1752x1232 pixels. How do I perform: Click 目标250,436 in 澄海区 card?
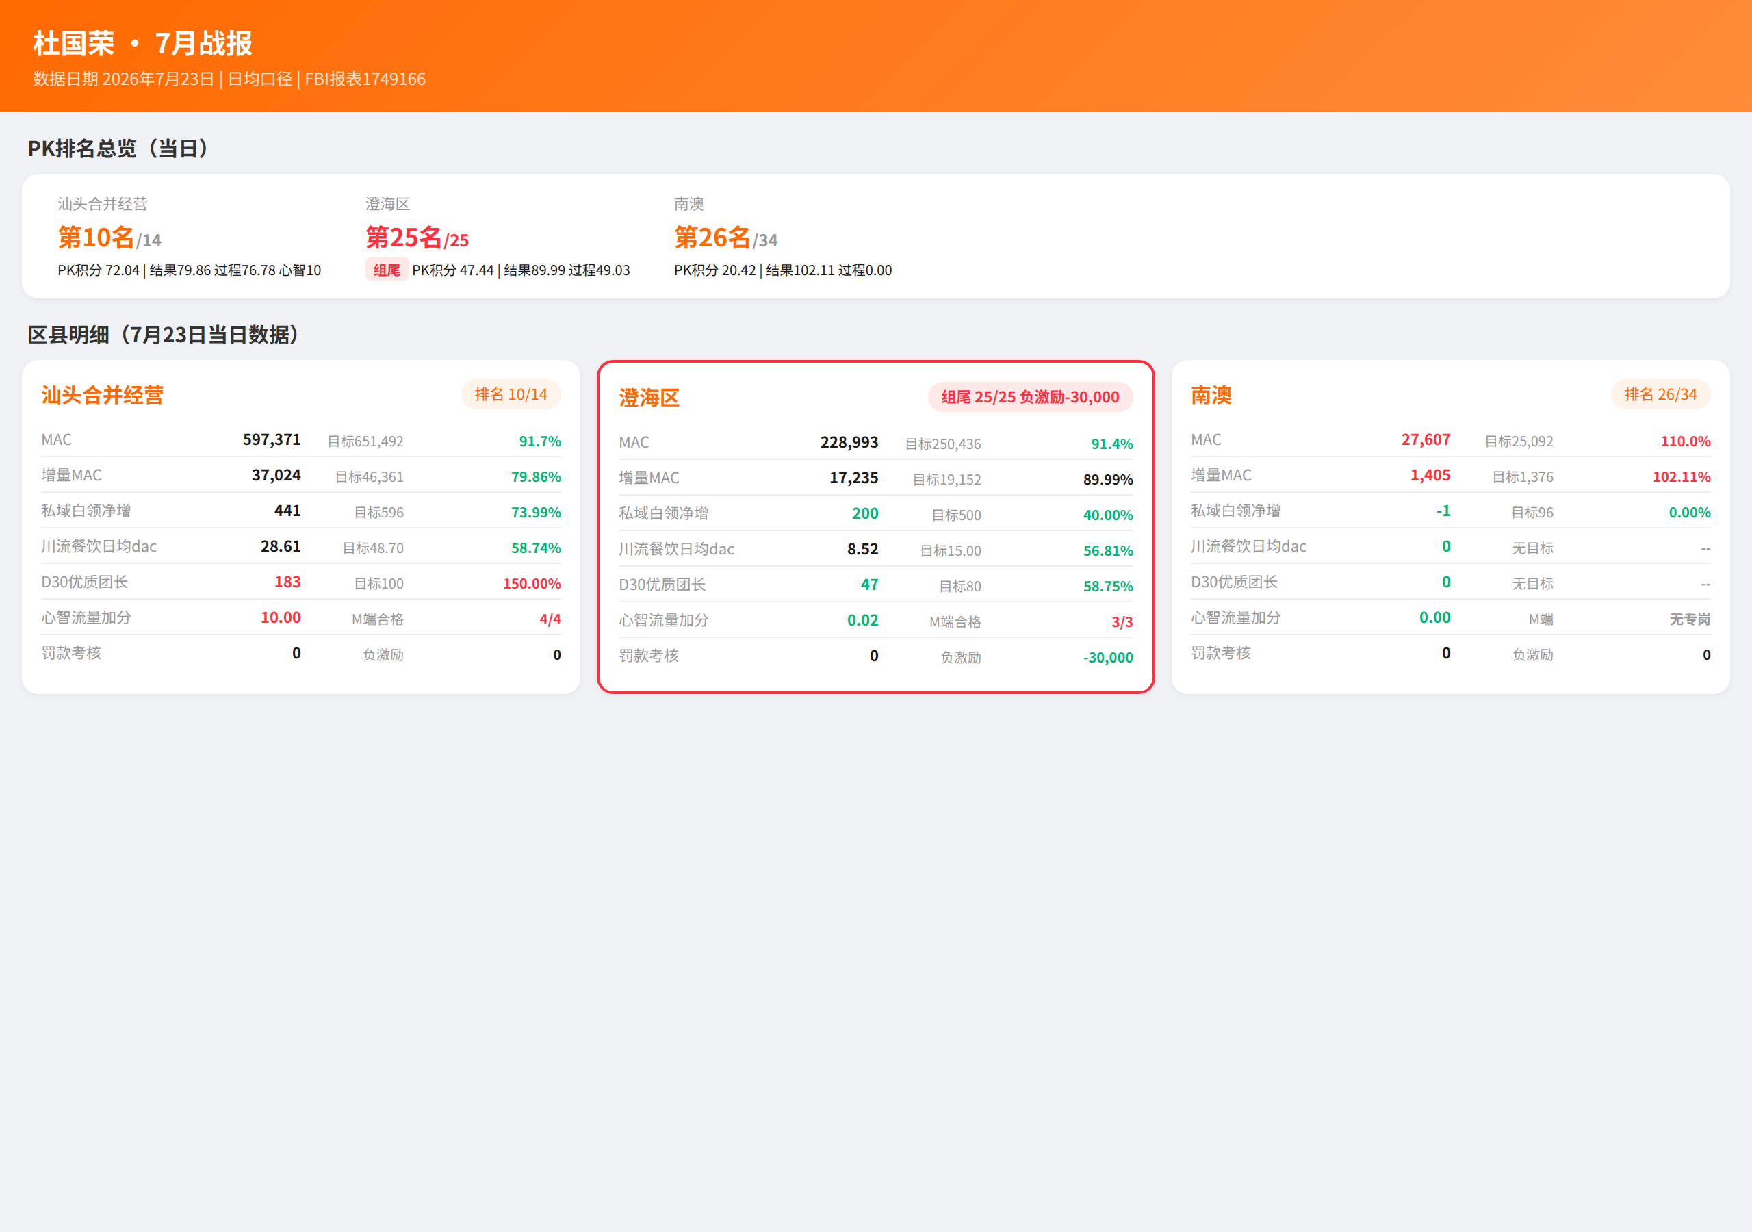coord(943,444)
